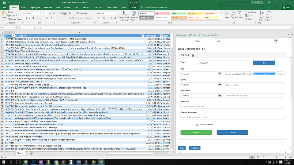The width and height of the screenshot is (294, 165).
Task: Click the increase indent icon
Action: coord(73,18)
